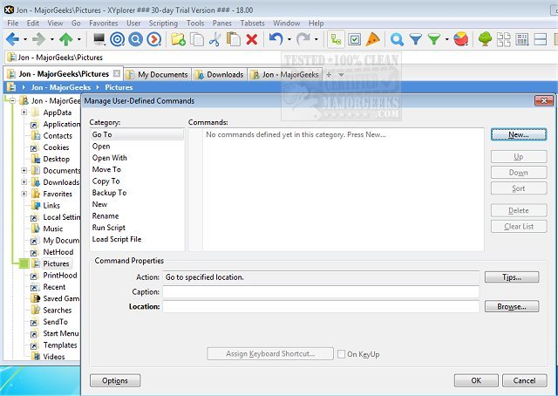Select the Searches folder in tree
The image size is (558, 396).
click(x=57, y=311)
